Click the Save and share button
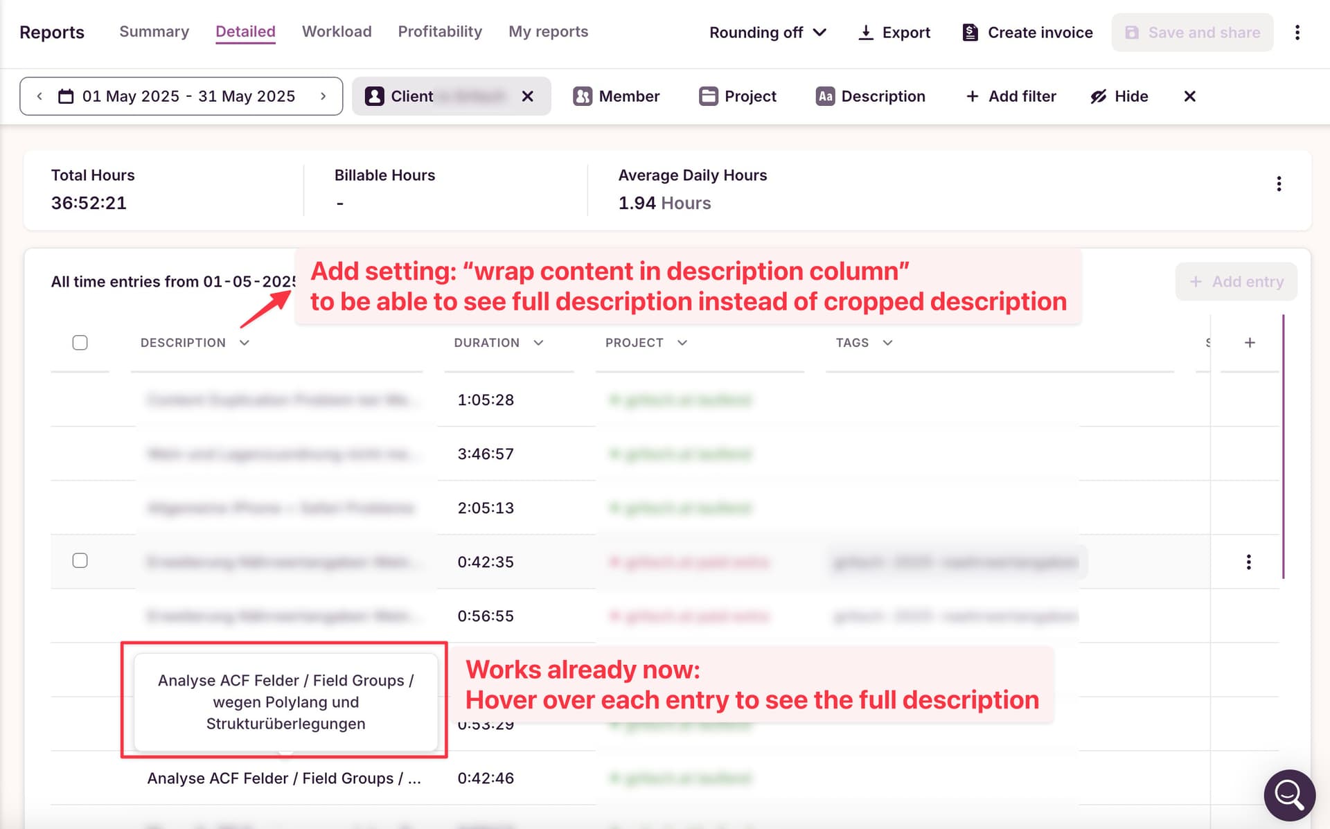Screen dimensions: 1330x829 point(1192,33)
